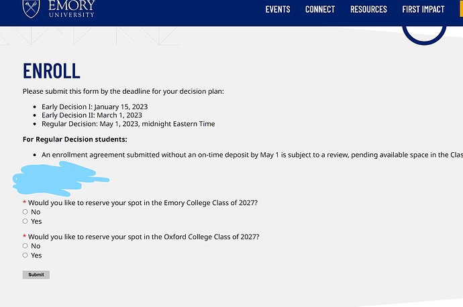Click the Regular Decision May 1 deadline line
This screenshot has height=307, width=463.
128,124
